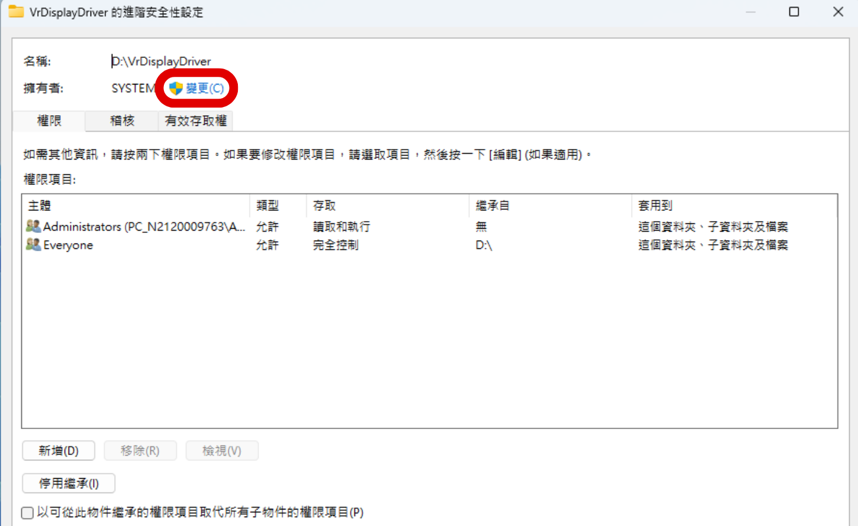Switch to the 有效存取權 tab
The image size is (858, 526).
[x=195, y=121]
